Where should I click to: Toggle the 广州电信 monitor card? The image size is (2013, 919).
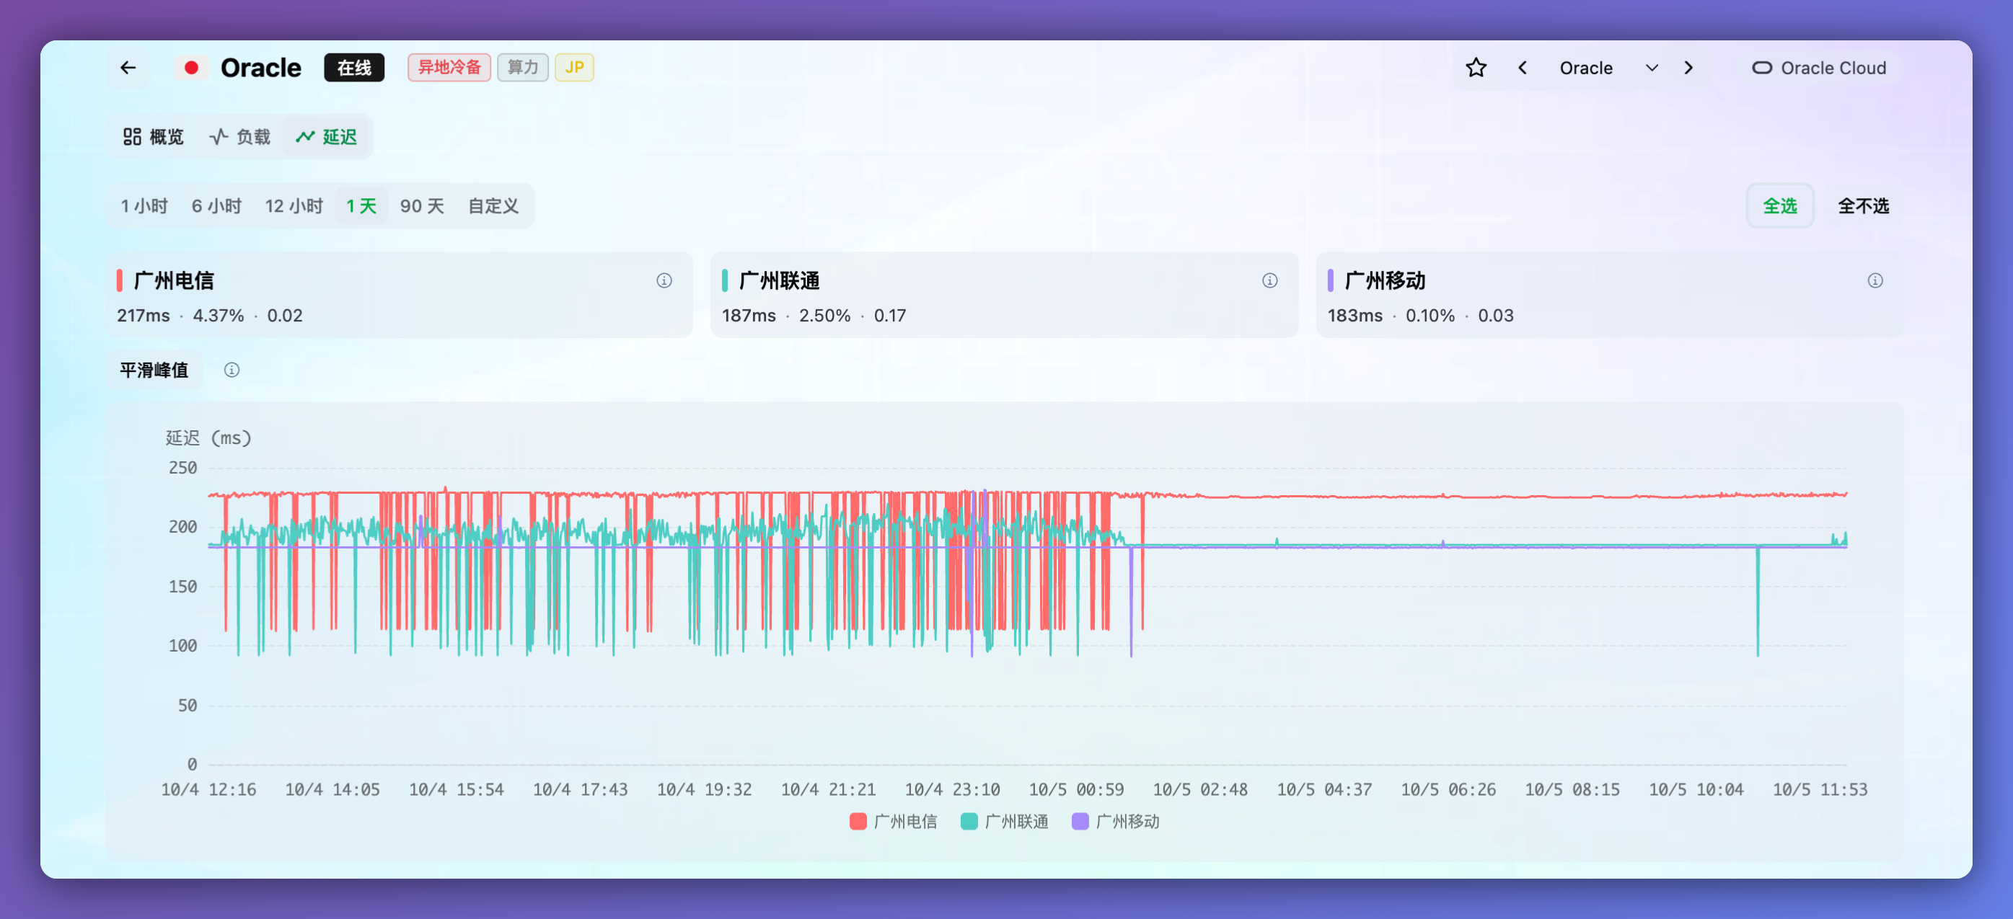(x=400, y=295)
